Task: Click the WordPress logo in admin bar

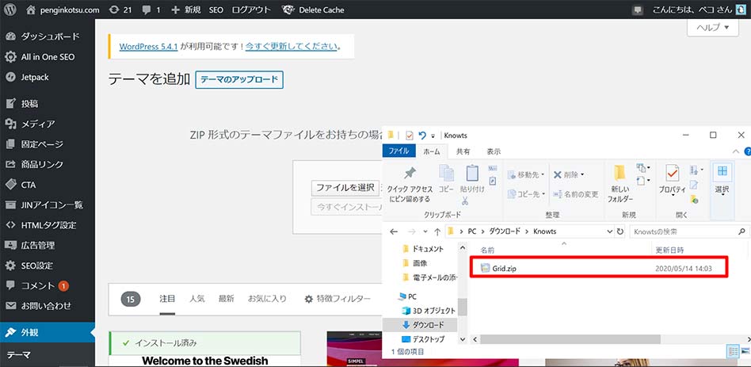Action: click(x=10, y=9)
